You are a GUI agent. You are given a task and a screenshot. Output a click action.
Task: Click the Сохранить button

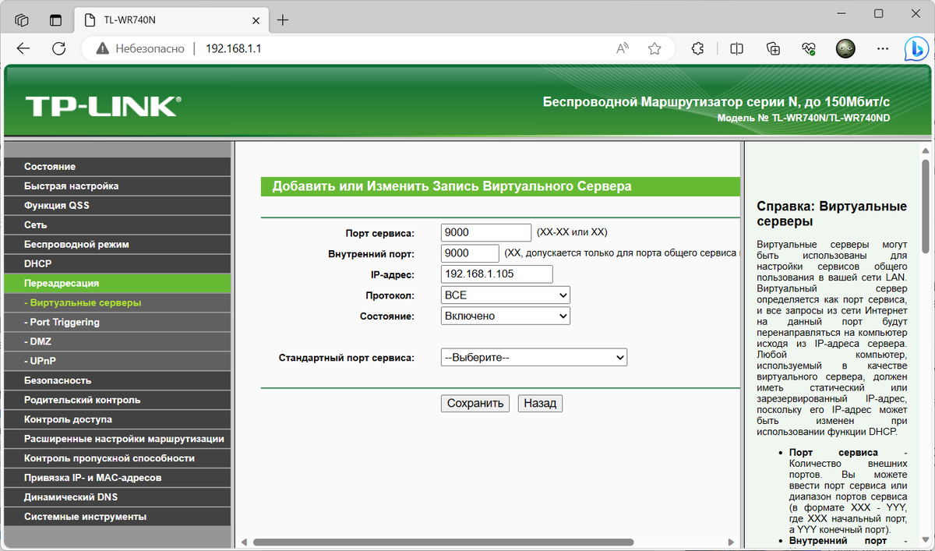pyautogui.click(x=476, y=404)
